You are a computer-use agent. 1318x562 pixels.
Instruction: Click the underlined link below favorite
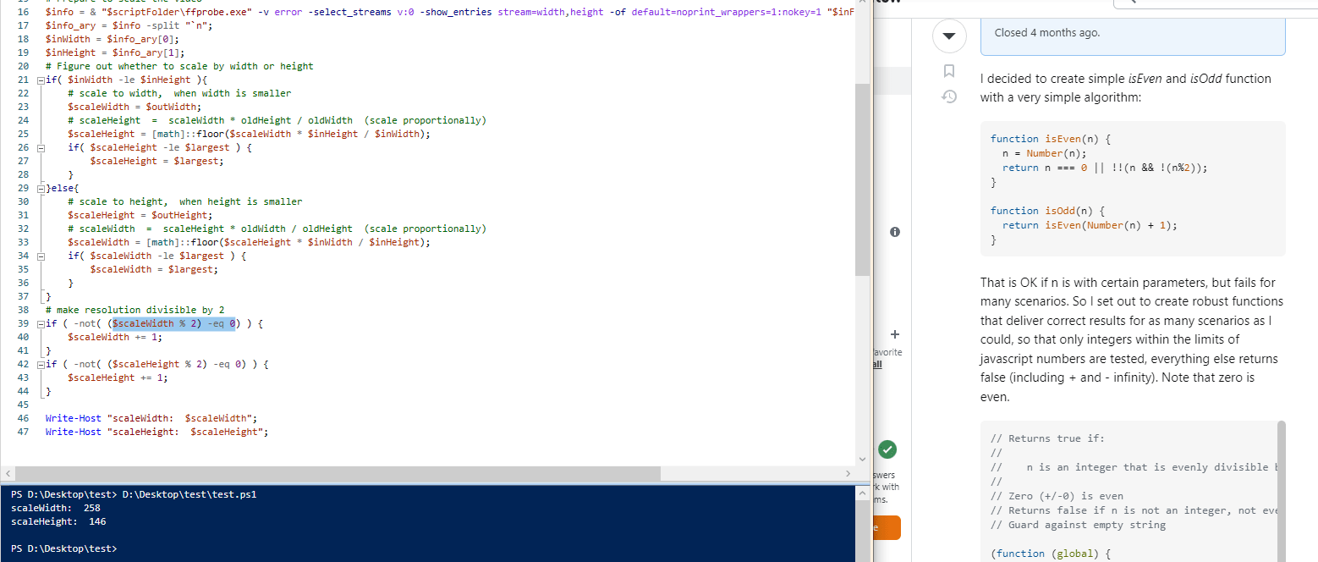click(x=877, y=364)
